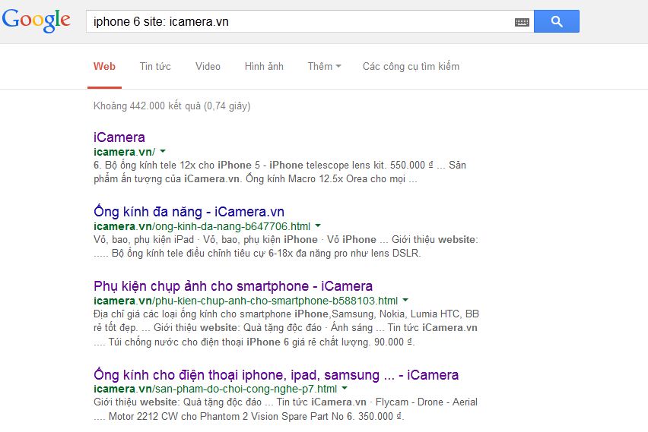Expand arrow beside ong-kinh-da-nang-b647706.html URL
The height and width of the screenshot is (432, 648).
coord(318,225)
